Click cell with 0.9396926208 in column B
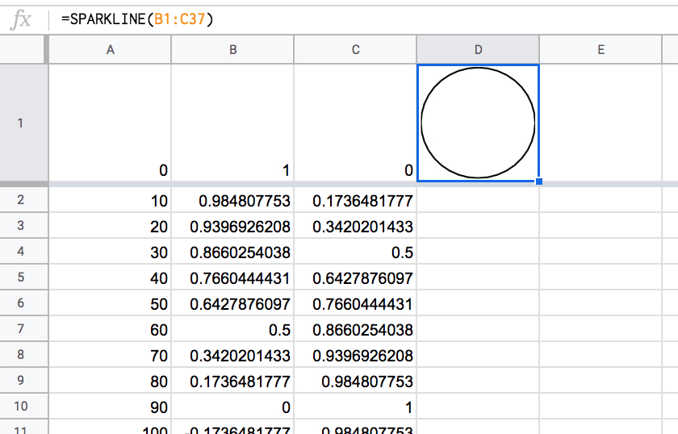 point(232,225)
